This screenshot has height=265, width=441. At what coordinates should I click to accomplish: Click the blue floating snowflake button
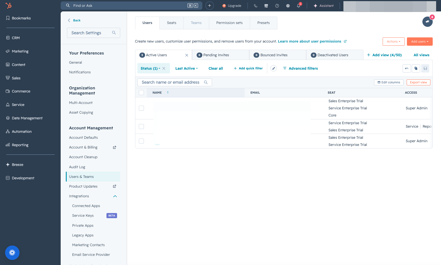tap(12, 253)
